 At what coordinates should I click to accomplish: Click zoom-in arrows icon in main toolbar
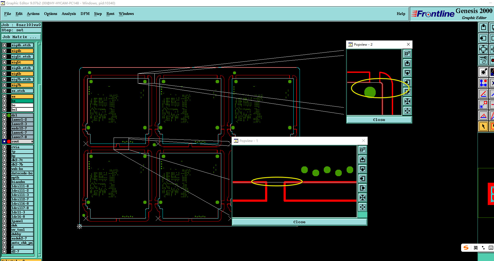(x=483, y=49)
